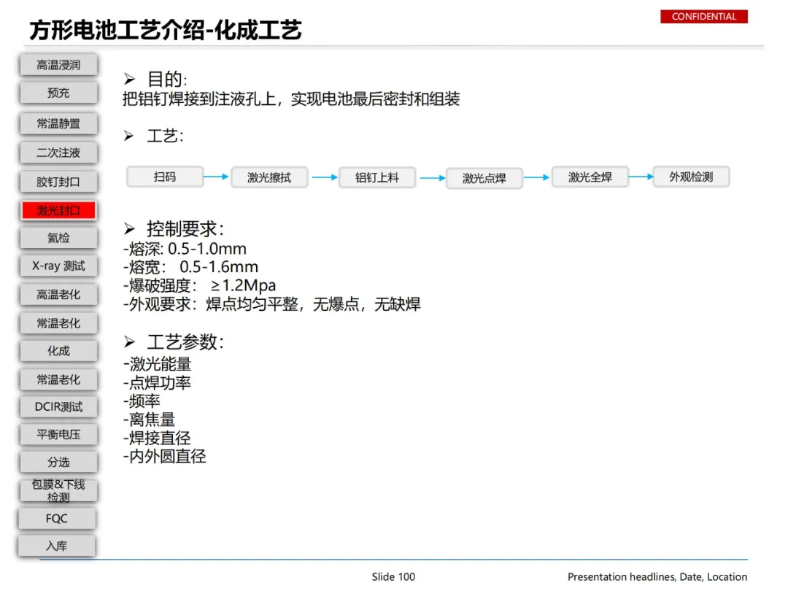Click the 扫码 flow step box
Viewport: 788px width, 591px height.
click(165, 177)
